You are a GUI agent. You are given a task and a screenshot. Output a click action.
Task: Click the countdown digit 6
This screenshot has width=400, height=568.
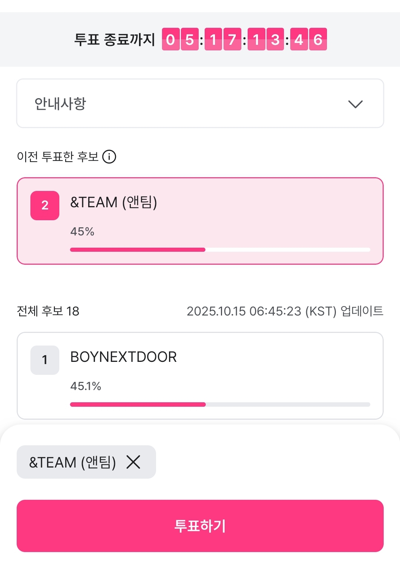click(318, 39)
